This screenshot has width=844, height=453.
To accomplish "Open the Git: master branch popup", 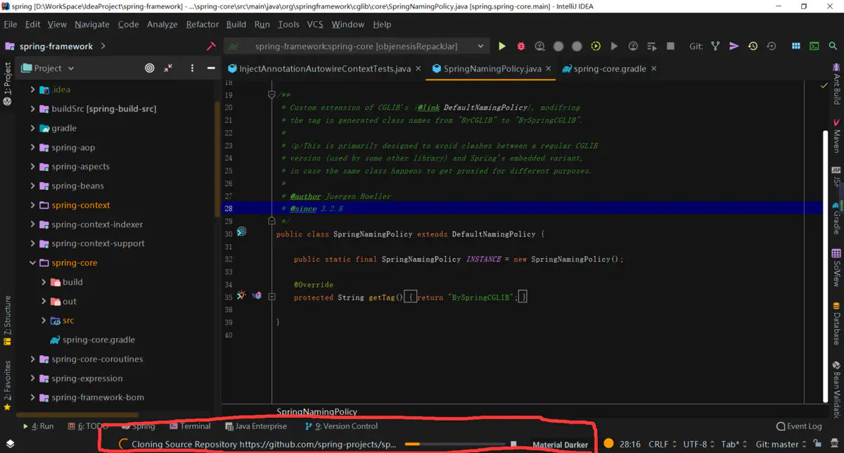I will click(781, 444).
